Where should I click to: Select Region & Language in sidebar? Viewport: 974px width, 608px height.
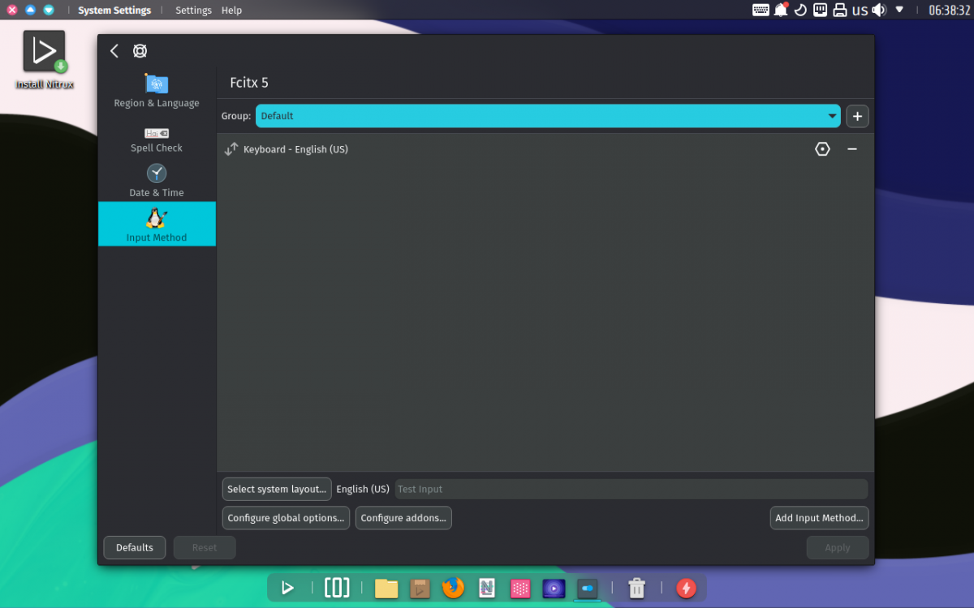[156, 89]
